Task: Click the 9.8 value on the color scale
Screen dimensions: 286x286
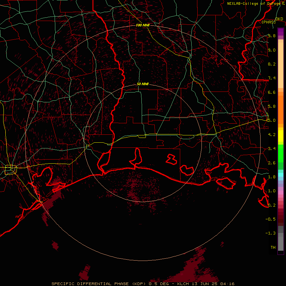Action: 272,36
